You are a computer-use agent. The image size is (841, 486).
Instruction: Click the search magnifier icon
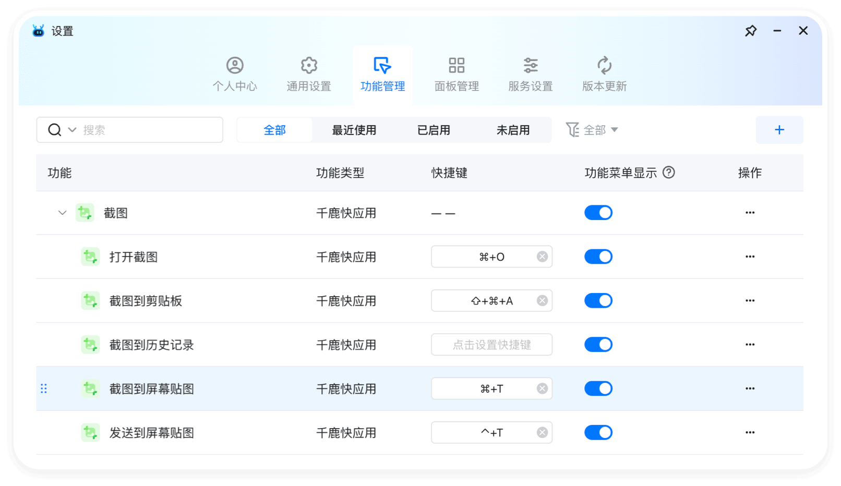55,130
